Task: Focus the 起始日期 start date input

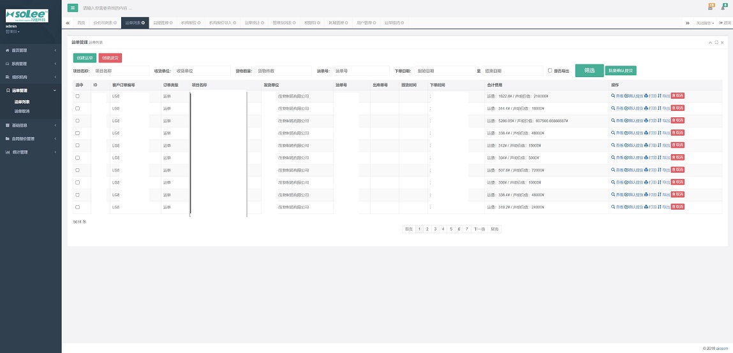Action: point(445,71)
